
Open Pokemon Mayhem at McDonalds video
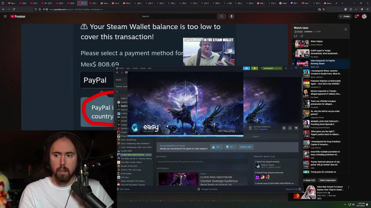pos(322,84)
